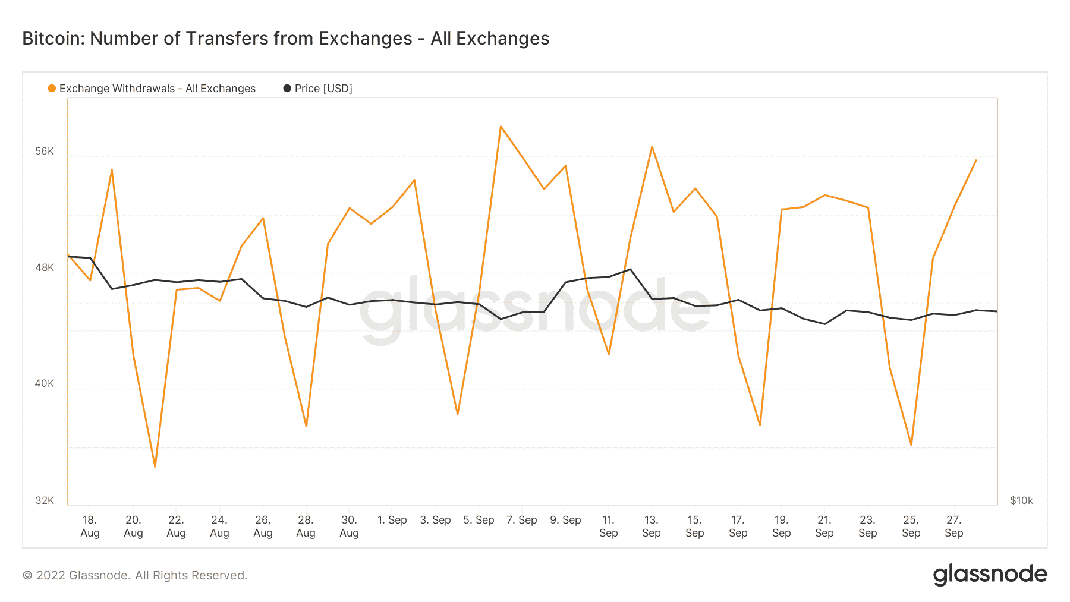The height and width of the screenshot is (602, 1070).
Task: Click the 40K y-axis label
Action: pos(45,383)
